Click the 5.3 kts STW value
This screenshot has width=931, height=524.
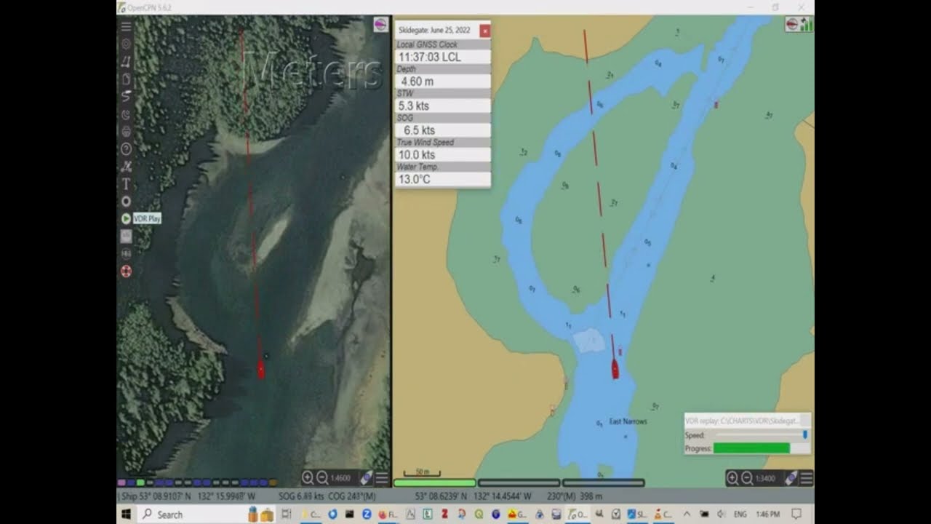[x=442, y=106]
